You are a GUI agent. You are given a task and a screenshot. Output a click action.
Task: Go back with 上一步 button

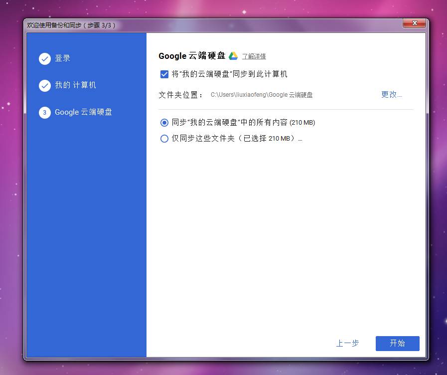point(347,343)
